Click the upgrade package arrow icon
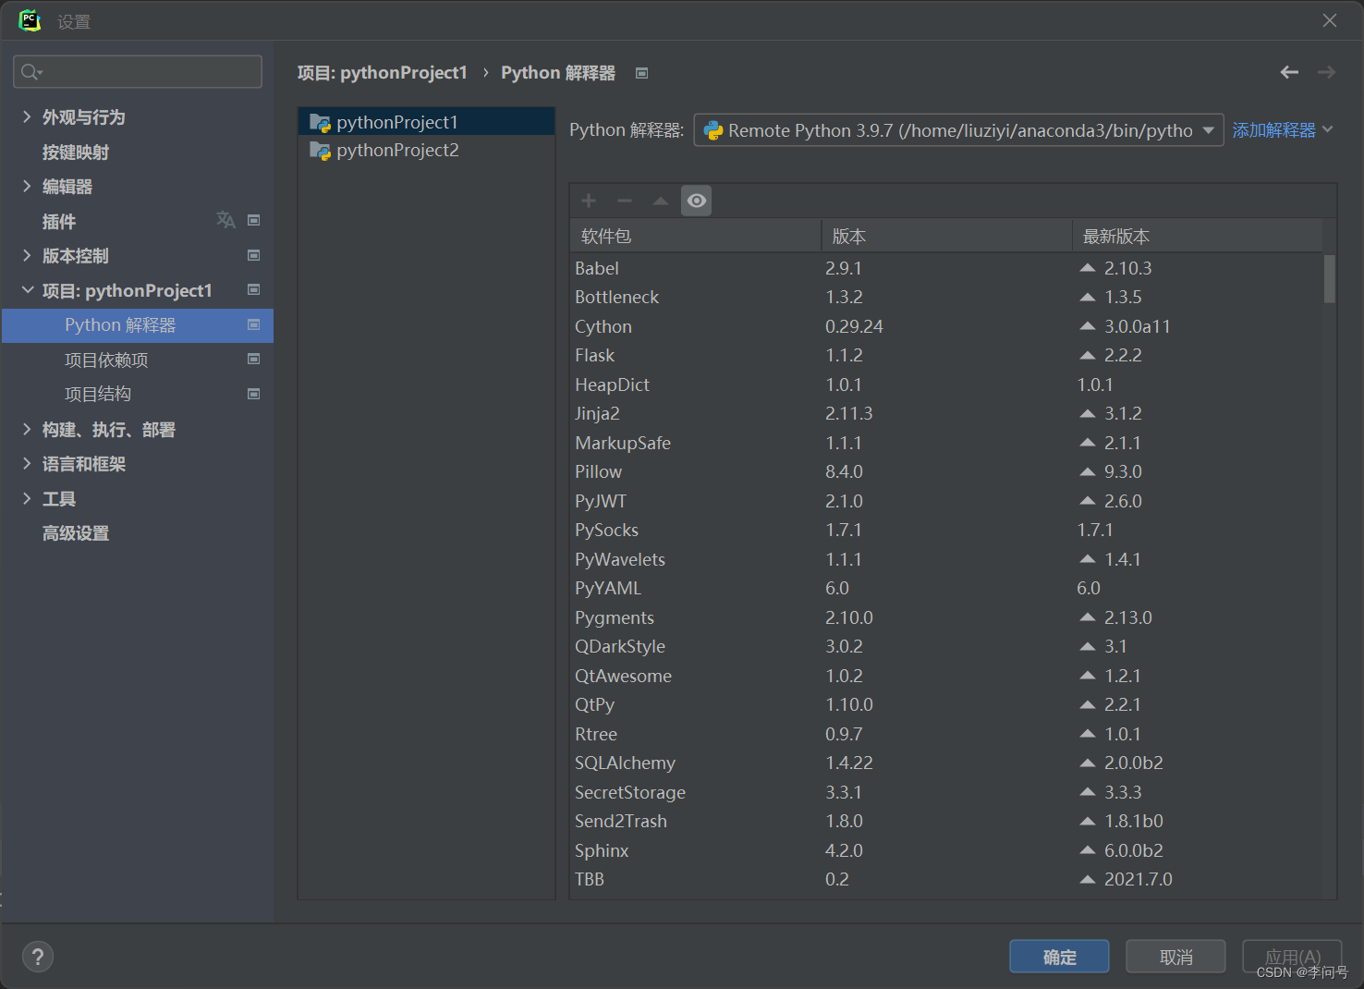 pyautogui.click(x=661, y=201)
